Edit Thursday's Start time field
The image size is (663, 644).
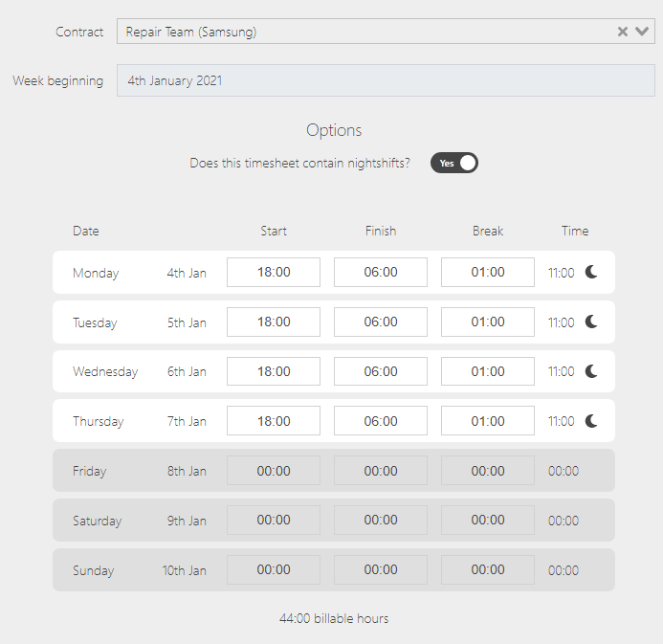(274, 421)
